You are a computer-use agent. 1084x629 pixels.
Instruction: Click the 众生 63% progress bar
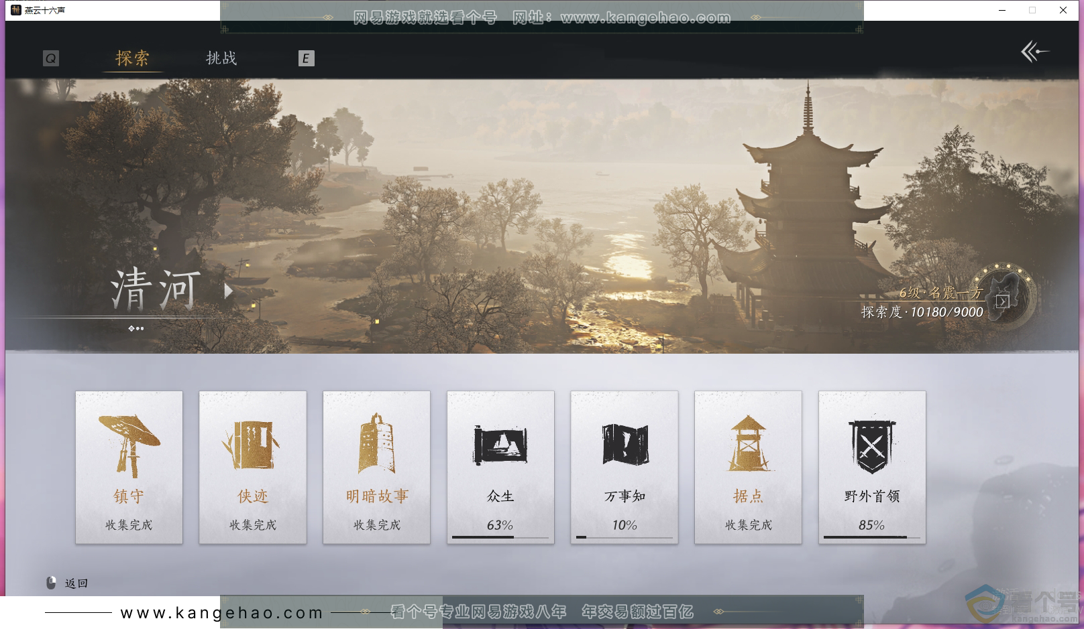click(x=500, y=537)
